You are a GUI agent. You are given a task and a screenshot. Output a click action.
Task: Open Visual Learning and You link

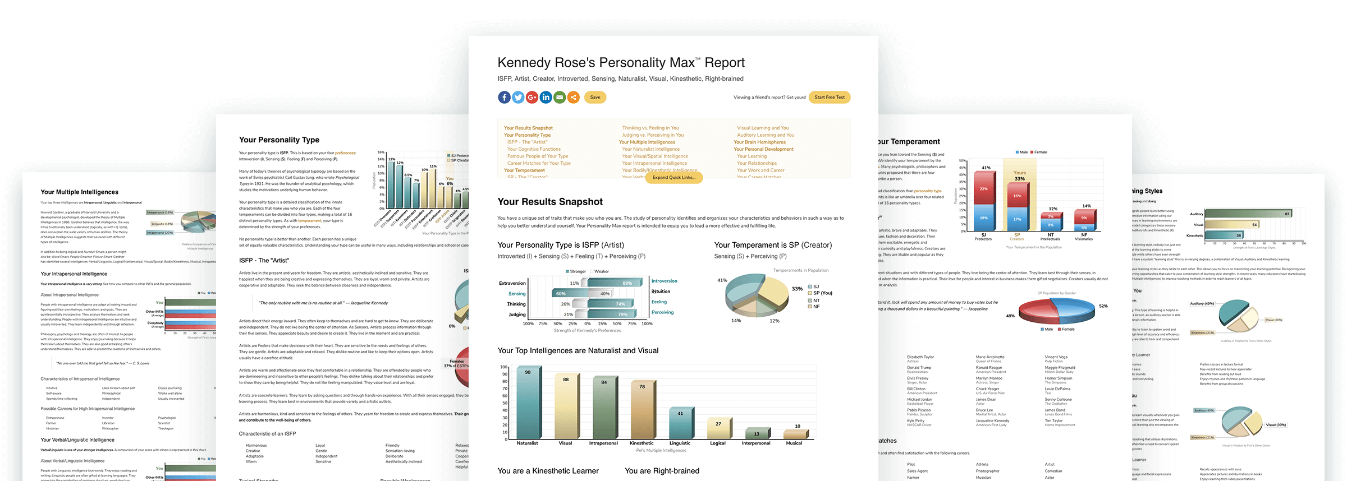[x=763, y=128]
